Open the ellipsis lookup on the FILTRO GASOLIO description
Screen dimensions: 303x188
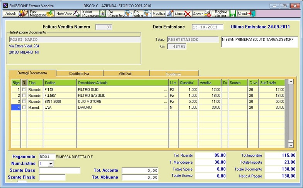165,96
